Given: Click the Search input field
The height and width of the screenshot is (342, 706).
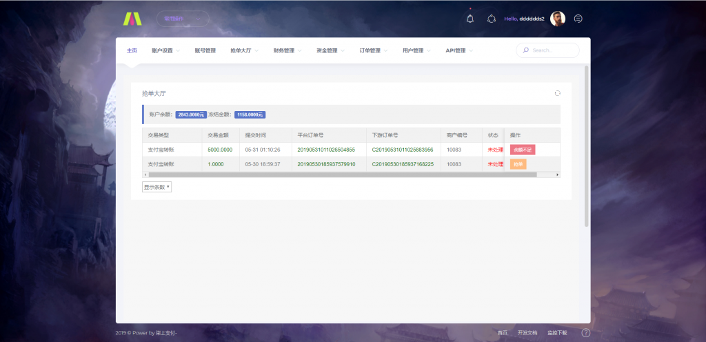Looking at the screenshot, I should [x=552, y=50].
